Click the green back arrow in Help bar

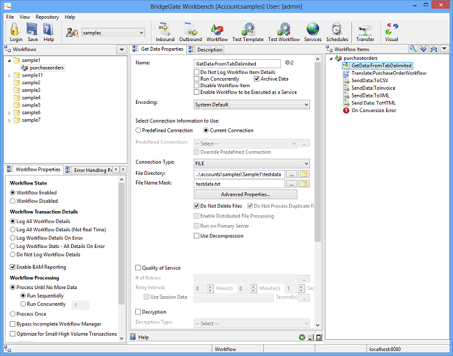tap(302, 337)
